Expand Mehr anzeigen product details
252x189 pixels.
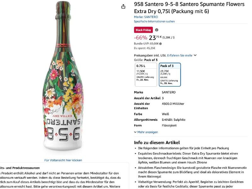point(147,132)
